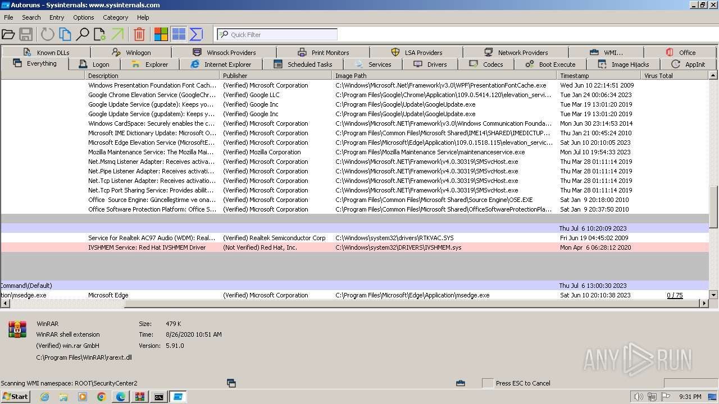Image resolution: width=719 pixels, height=404 pixels.
Task: Open the 0 / 75 VirusTotal result link
Action: [675, 295]
